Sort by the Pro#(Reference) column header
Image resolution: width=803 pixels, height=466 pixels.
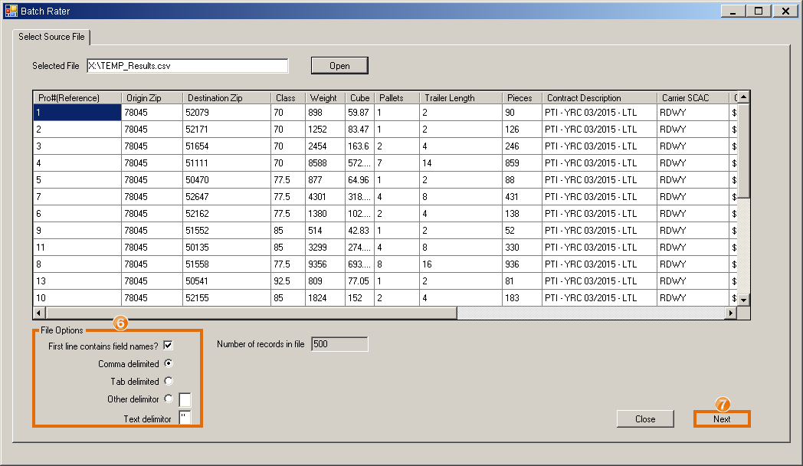(x=77, y=98)
